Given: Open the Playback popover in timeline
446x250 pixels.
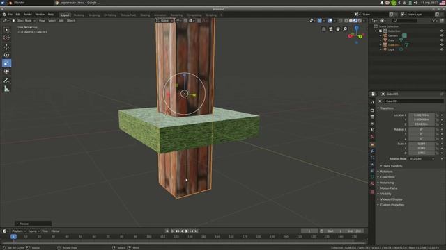Looking at the screenshot, I should tap(19, 231).
